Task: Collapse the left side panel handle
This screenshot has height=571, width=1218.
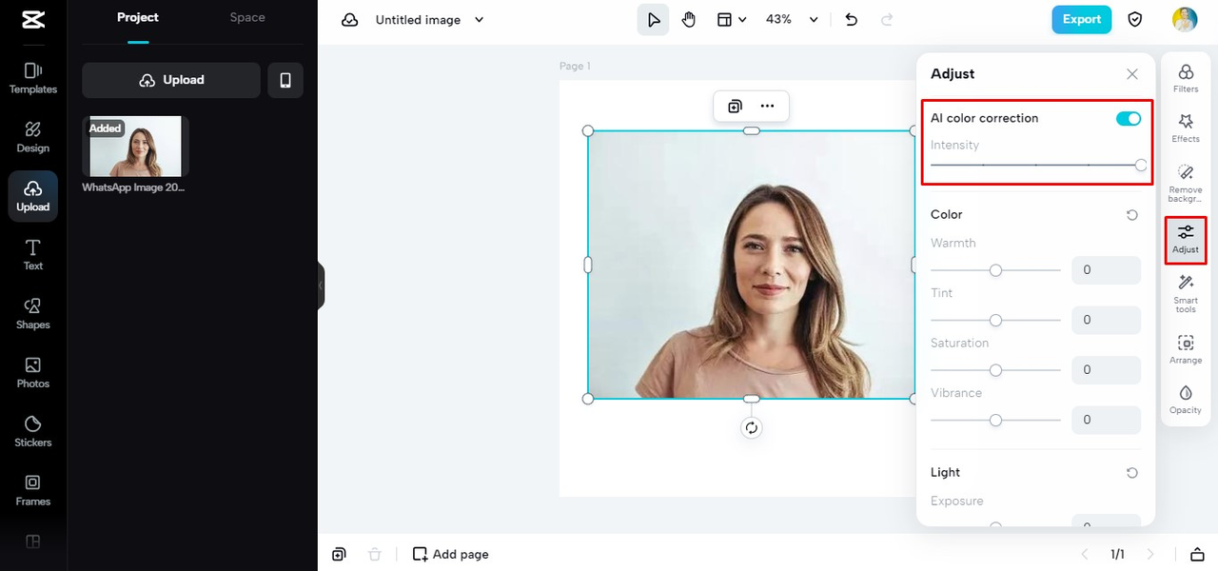Action: 321,285
